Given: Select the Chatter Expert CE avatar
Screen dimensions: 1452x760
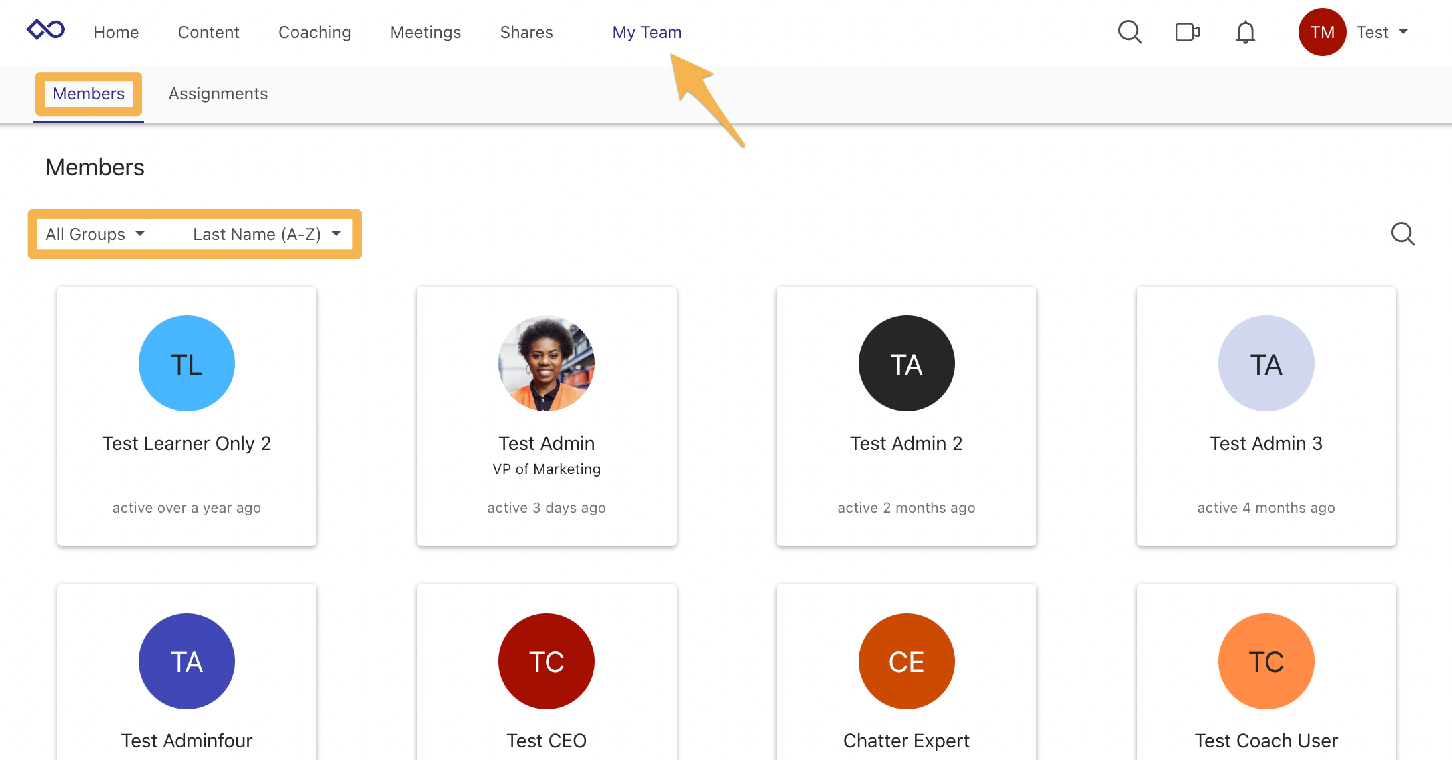Looking at the screenshot, I should 905,661.
